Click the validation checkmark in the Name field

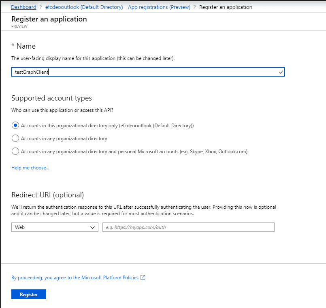tap(281, 72)
